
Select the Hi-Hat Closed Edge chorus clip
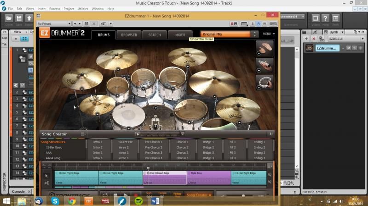click(x=165, y=178)
